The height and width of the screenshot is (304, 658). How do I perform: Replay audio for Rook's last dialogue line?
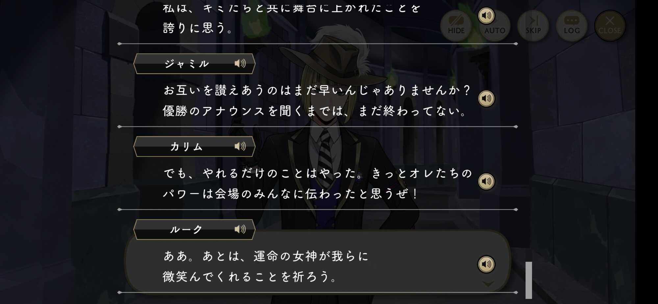pyautogui.click(x=486, y=264)
